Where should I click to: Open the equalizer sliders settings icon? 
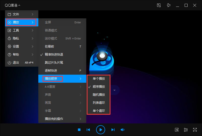tap(186, 130)
